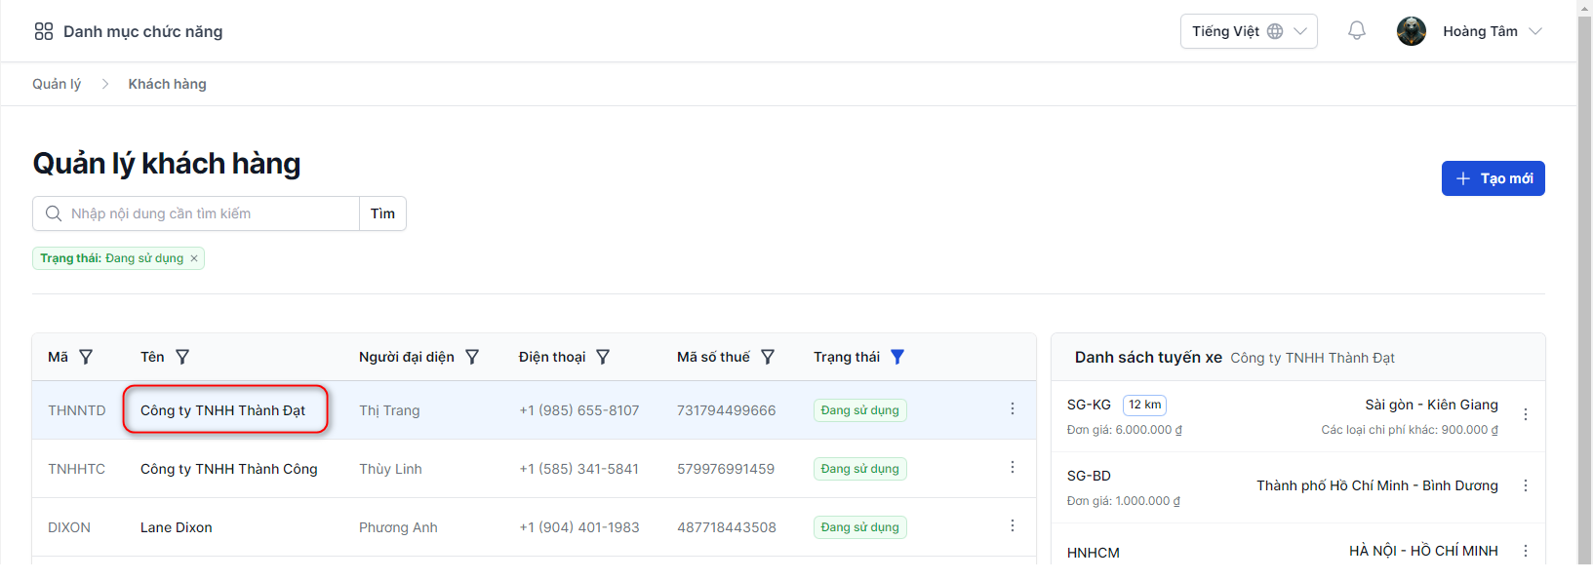
Task: Click the Tạo mới button
Action: point(1493,178)
